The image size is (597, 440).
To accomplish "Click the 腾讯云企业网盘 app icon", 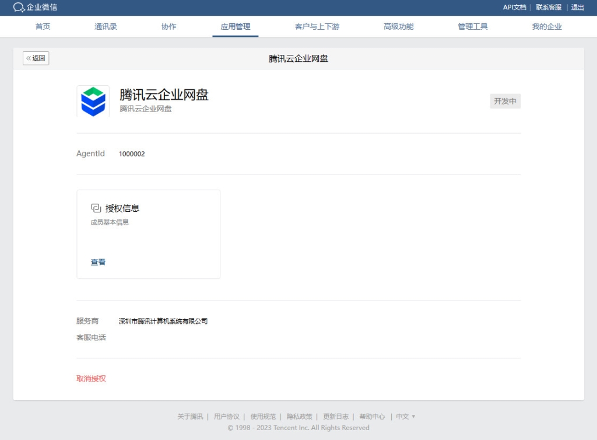I will 93,102.
